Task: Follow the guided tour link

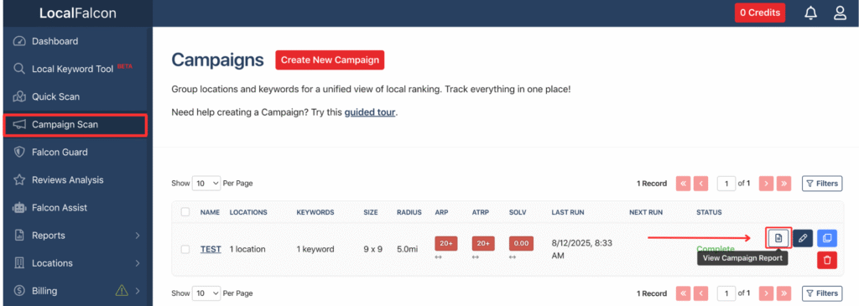Action: tap(370, 113)
